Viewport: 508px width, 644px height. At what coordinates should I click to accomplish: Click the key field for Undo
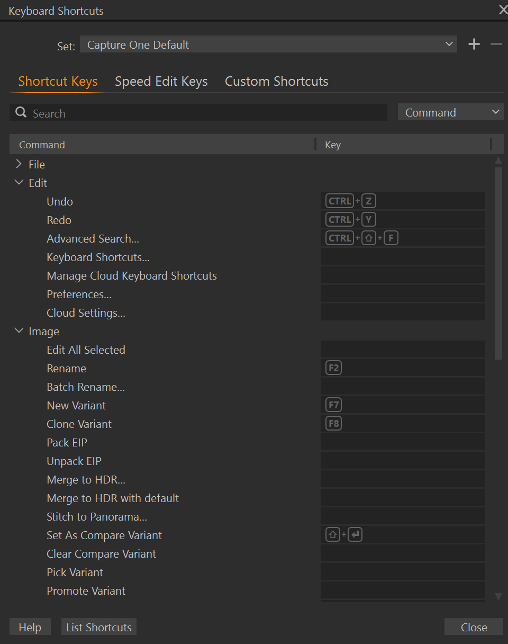(x=403, y=201)
